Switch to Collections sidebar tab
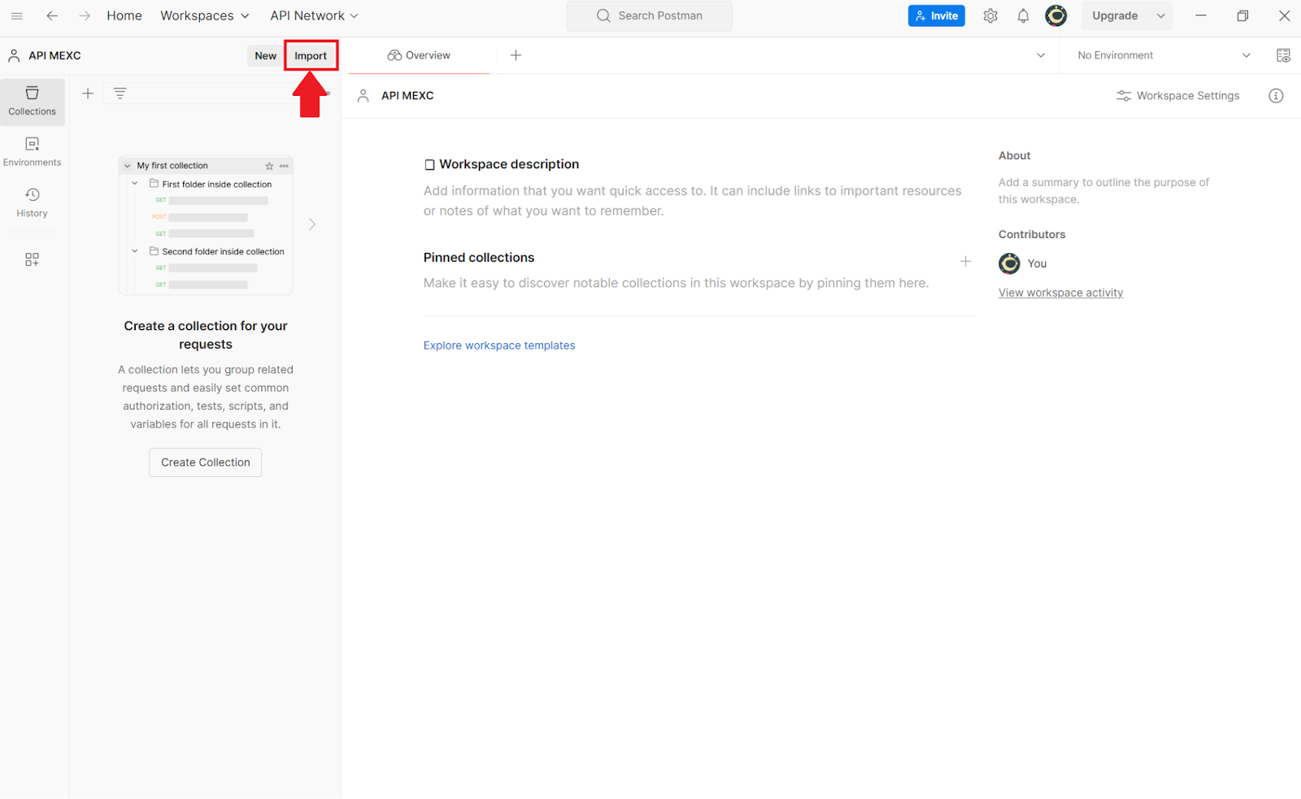The width and height of the screenshot is (1301, 799). [x=33, y=102]
